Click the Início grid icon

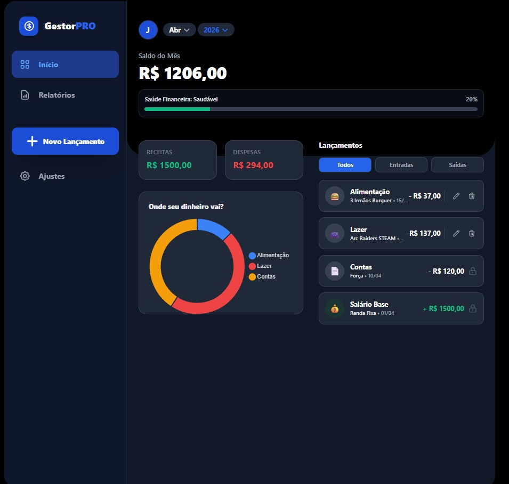(25, 65)
